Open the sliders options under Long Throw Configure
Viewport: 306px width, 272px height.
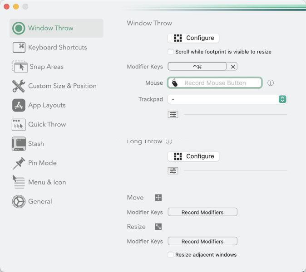pos(173,171)
